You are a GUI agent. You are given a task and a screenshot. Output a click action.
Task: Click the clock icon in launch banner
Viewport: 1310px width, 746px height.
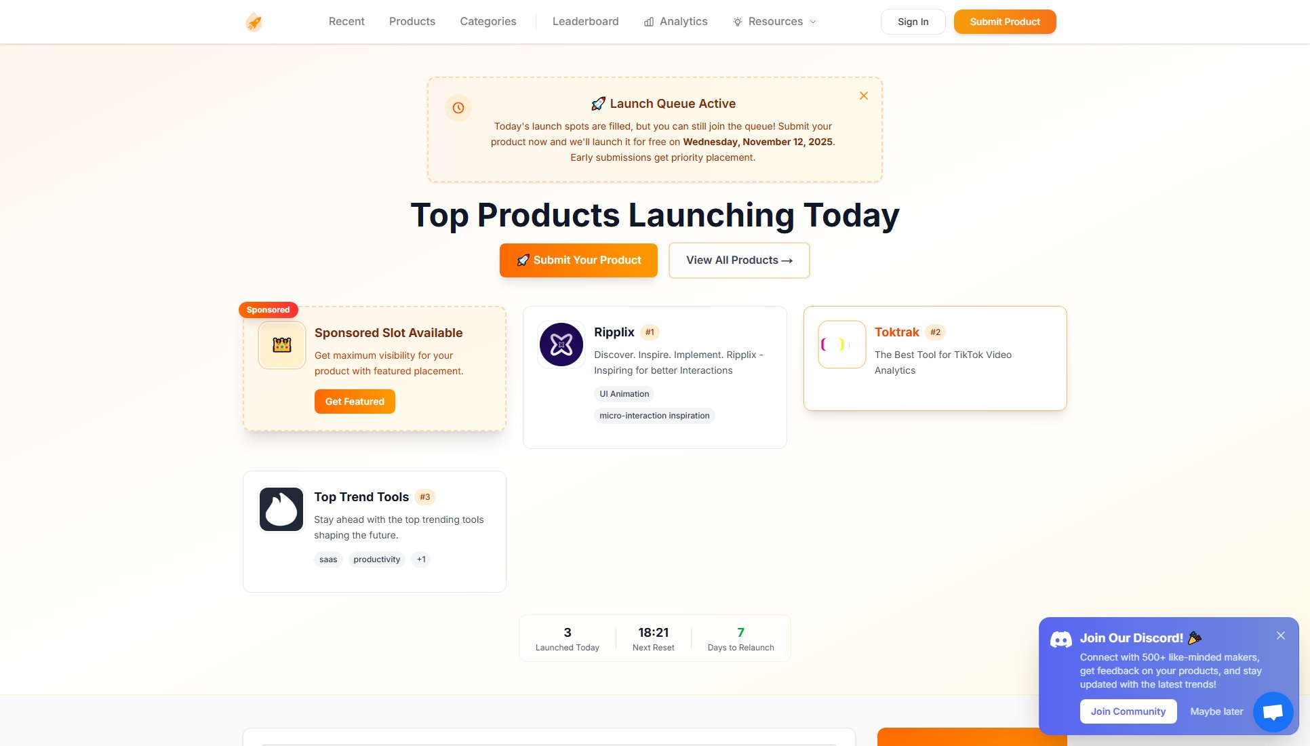point(458,108)
